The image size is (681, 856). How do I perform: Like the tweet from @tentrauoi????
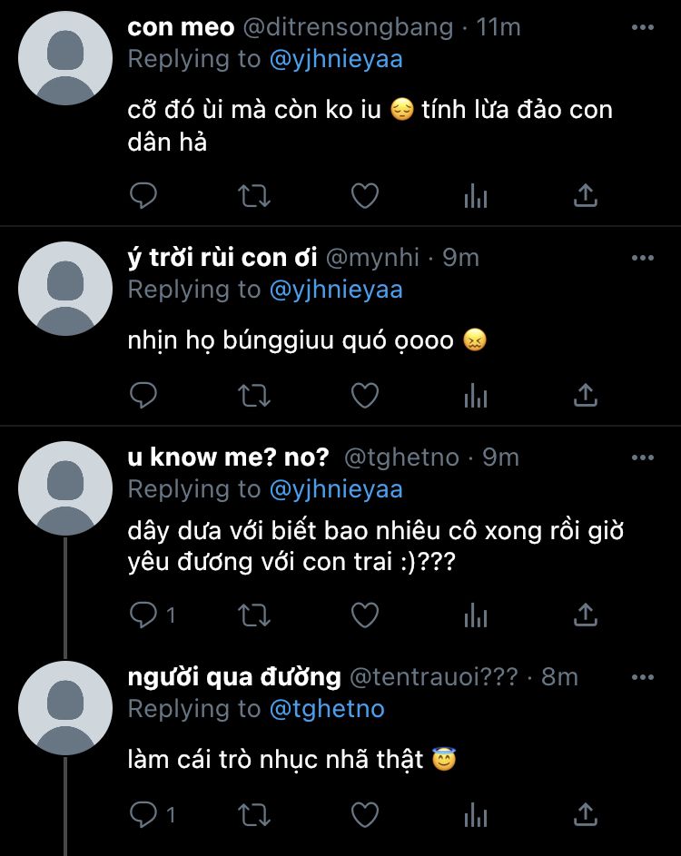(365, 814)
